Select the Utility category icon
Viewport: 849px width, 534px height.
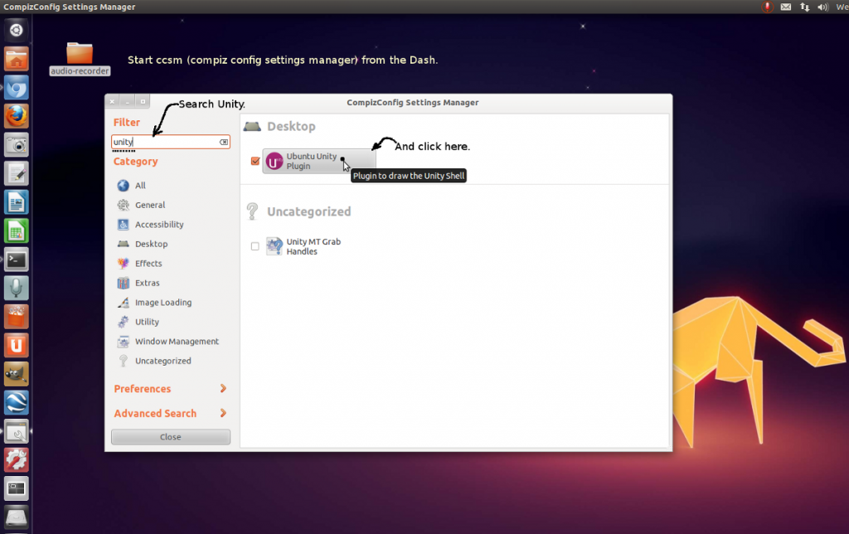click(124, 322)
